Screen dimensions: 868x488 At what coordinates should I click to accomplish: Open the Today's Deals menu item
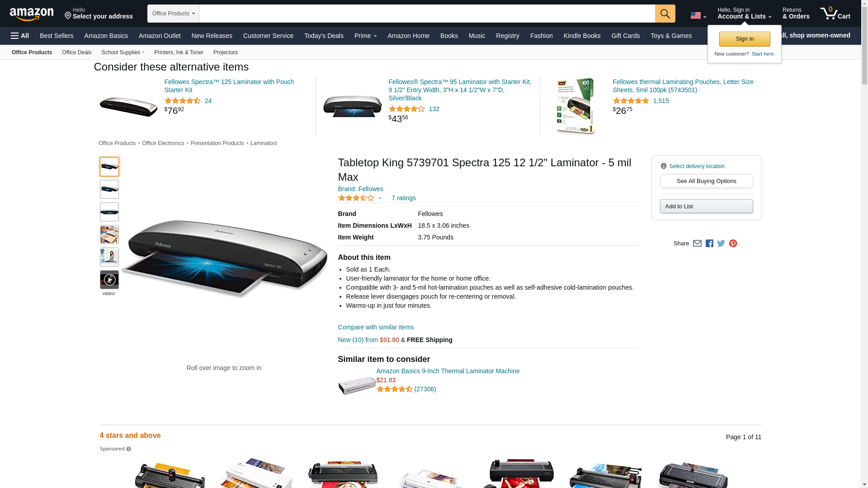(x=324, y=36)
